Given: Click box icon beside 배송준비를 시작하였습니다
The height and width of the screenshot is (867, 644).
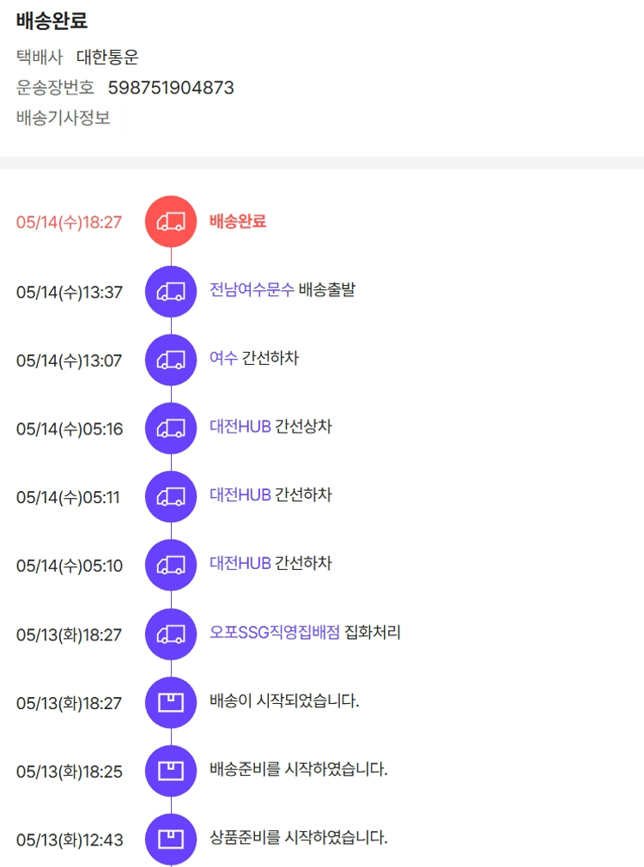Looking at the screenshot, I should point(171,771).
